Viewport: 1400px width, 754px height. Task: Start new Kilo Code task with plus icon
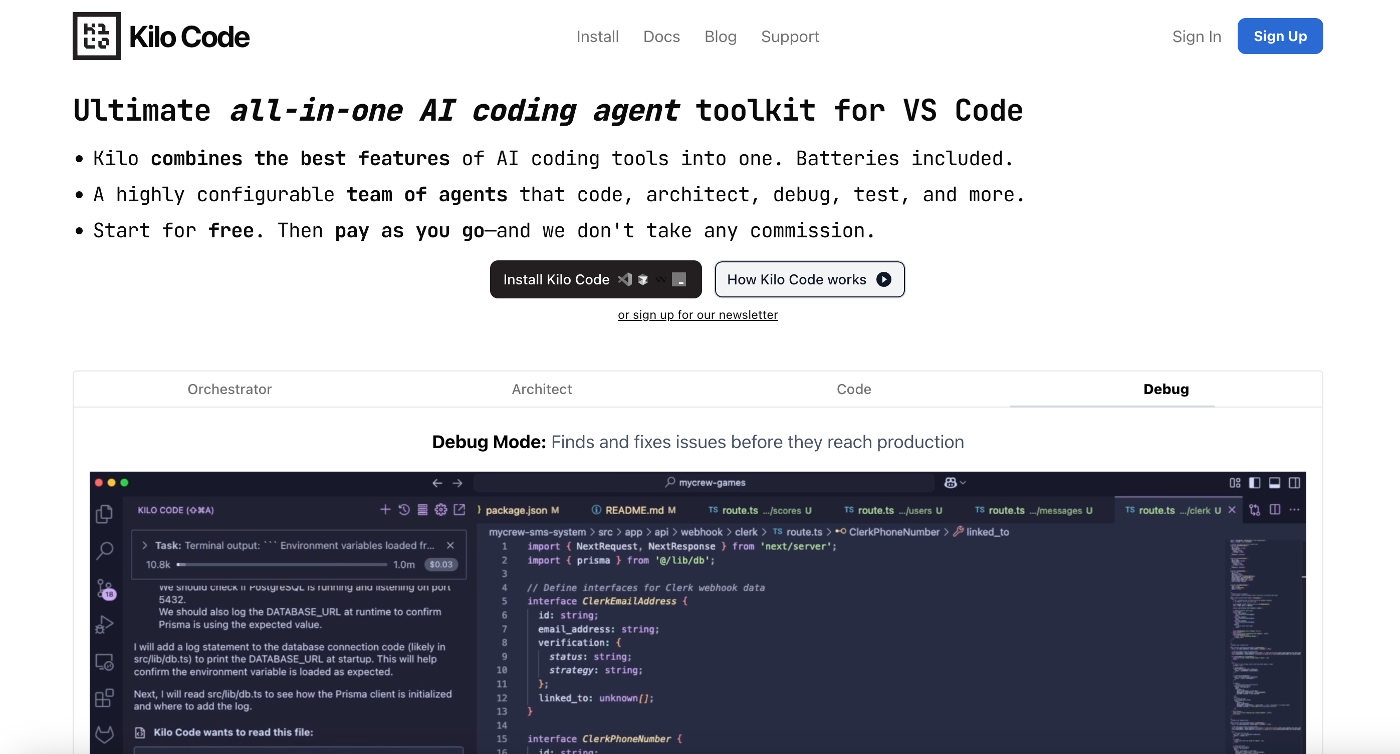coord(385,510)
